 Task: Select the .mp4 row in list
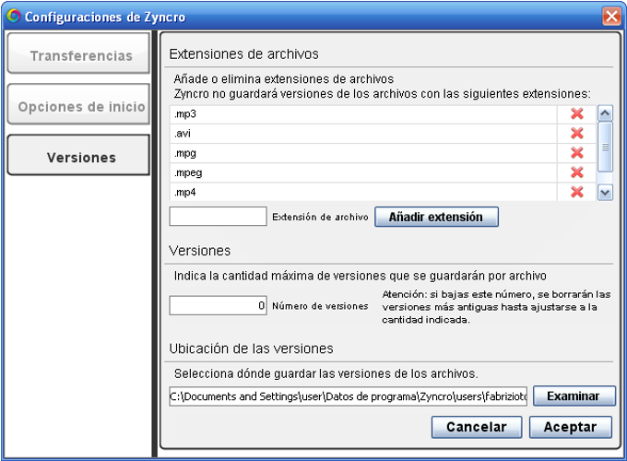(363, 193)
